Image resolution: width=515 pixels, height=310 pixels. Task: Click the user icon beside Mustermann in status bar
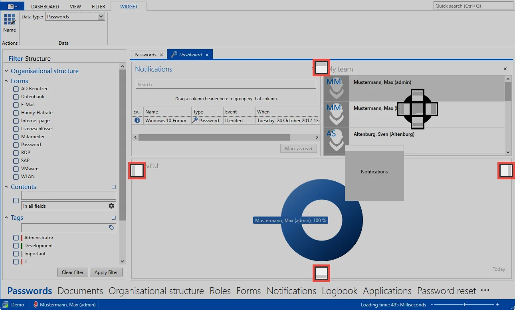point(36,305)
